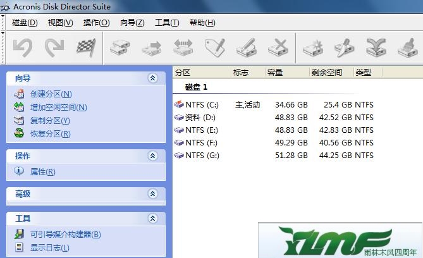The image size is (423, 258).
Task: Click the merge partitions arrows-disk icon
Action: tap(376, 47)
